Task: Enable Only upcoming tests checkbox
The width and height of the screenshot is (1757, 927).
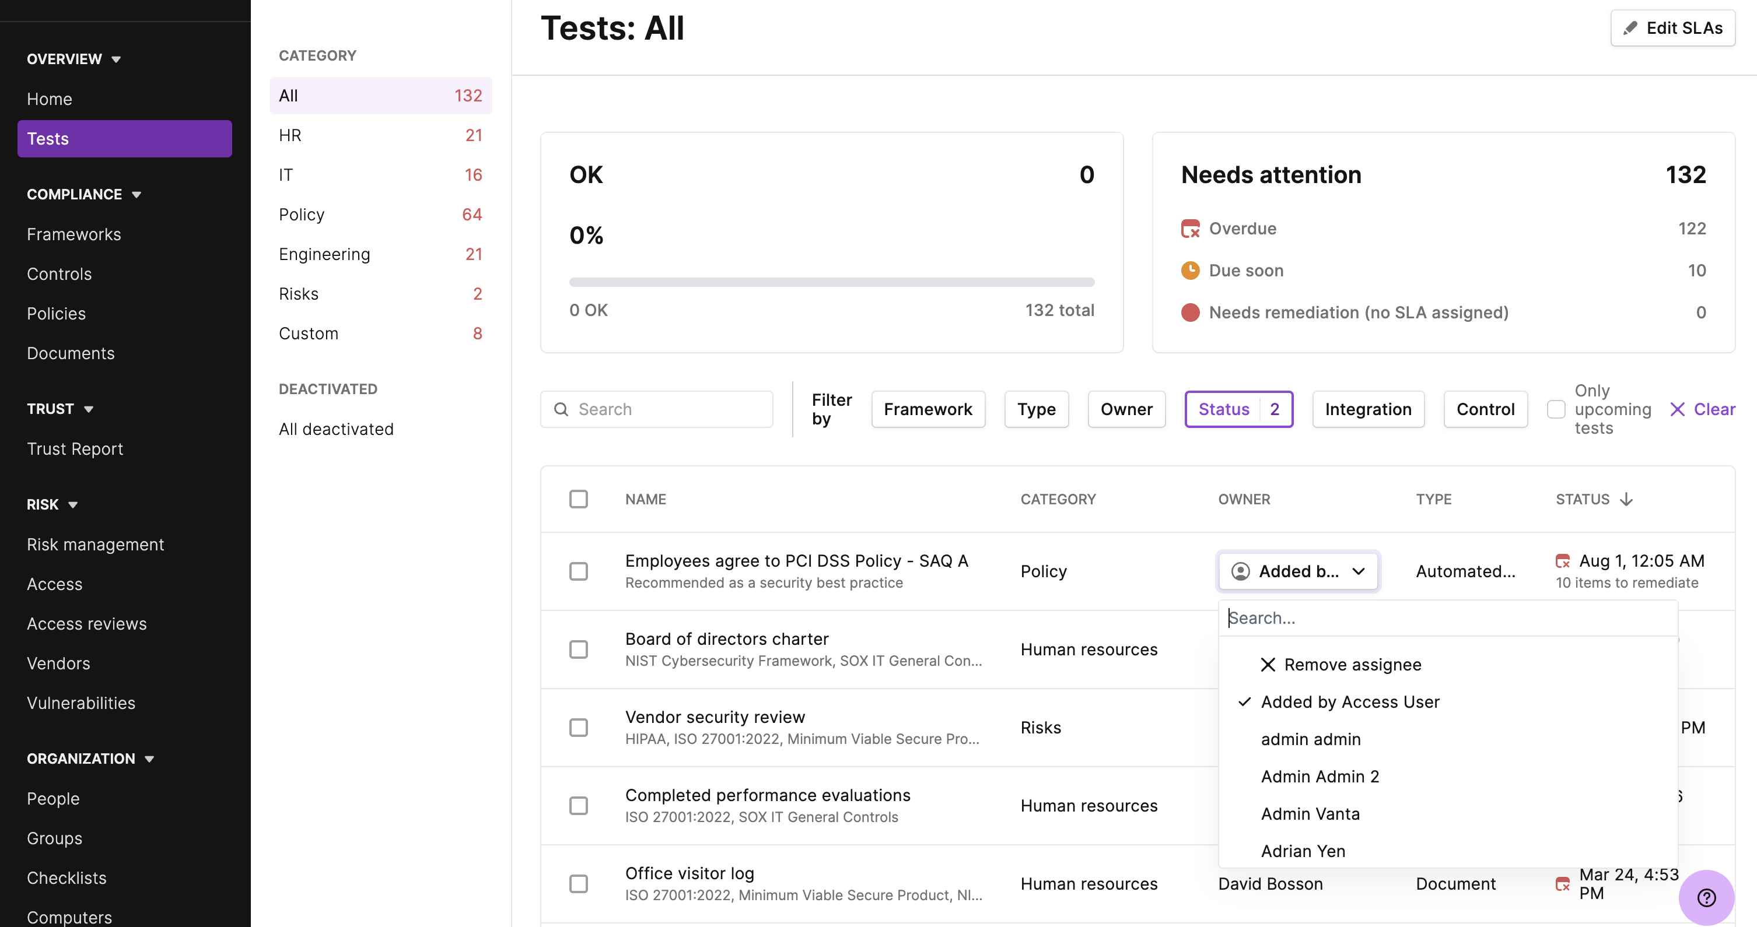Action: [1556, 409]
